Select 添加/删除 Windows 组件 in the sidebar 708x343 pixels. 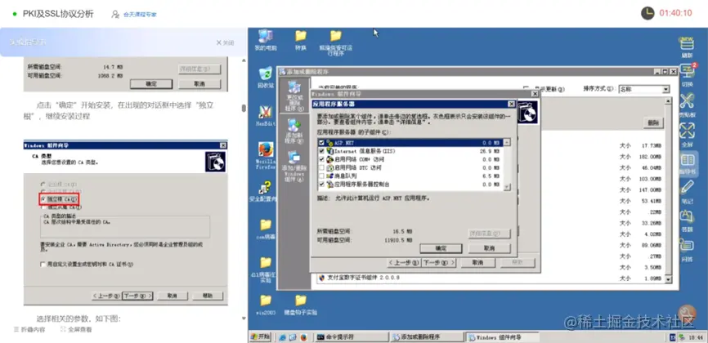[294, 166]
